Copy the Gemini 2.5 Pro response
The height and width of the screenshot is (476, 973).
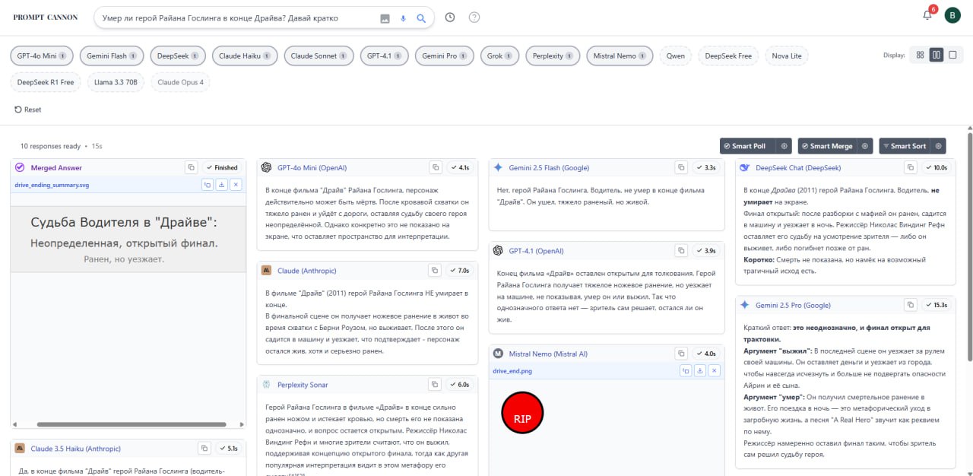click(911, 305)
